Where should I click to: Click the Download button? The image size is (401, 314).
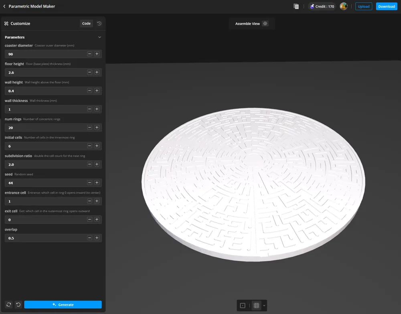(386, 6)
